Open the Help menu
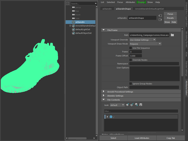 pos(158,2)
